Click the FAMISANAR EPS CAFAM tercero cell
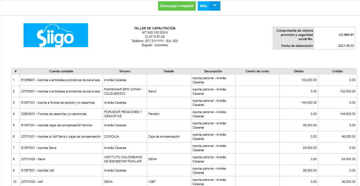The width and height of the screenshot is (360, 186). (x=123, y=91)
